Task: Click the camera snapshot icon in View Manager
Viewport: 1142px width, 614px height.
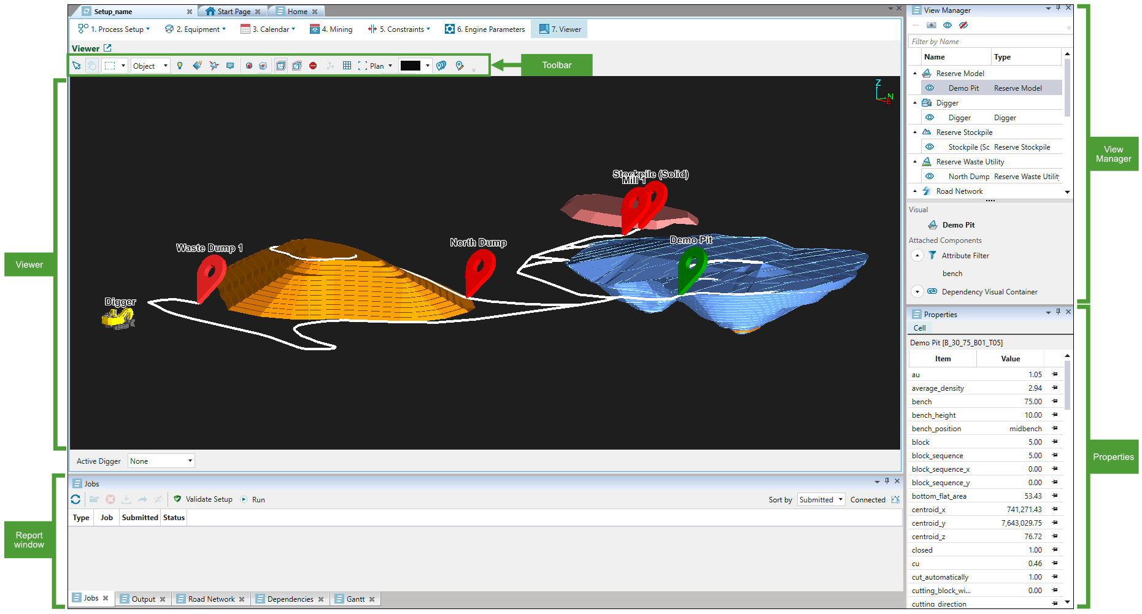Action: [932, 25]
